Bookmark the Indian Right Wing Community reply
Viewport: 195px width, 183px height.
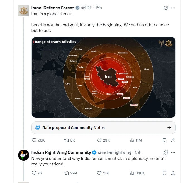click(164, 173)
